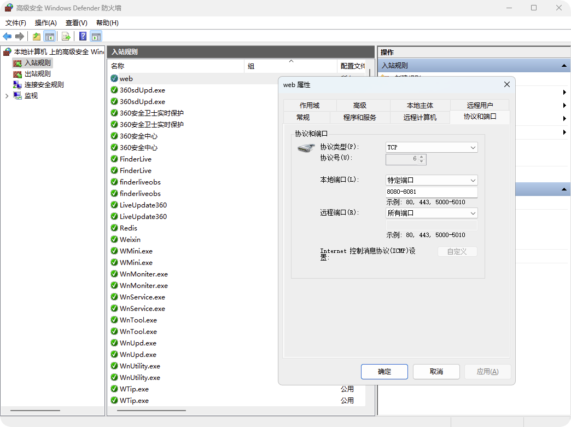Switch to the 程序和服务 tab
This screenshot has width=571, height=427.
click(359, 117)
